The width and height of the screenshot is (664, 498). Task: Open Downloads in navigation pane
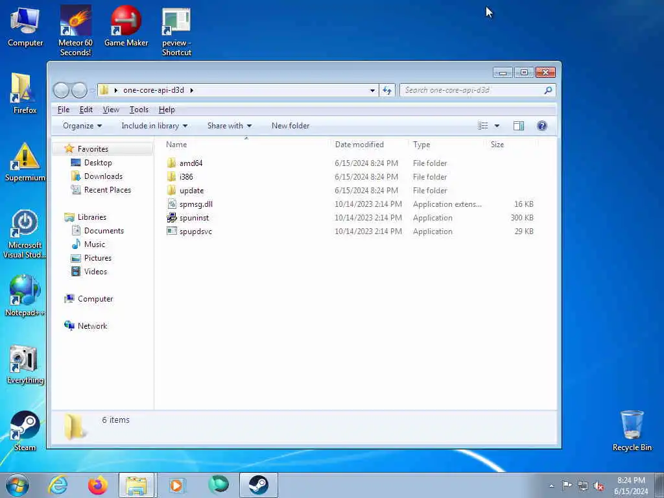pyautogui.click(x=103, y=176)
